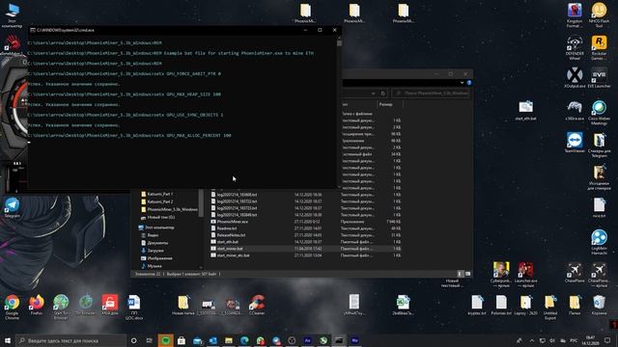Open Microsoft Store from taskbar
Screen dimensions: 618x347
(182, 340)
